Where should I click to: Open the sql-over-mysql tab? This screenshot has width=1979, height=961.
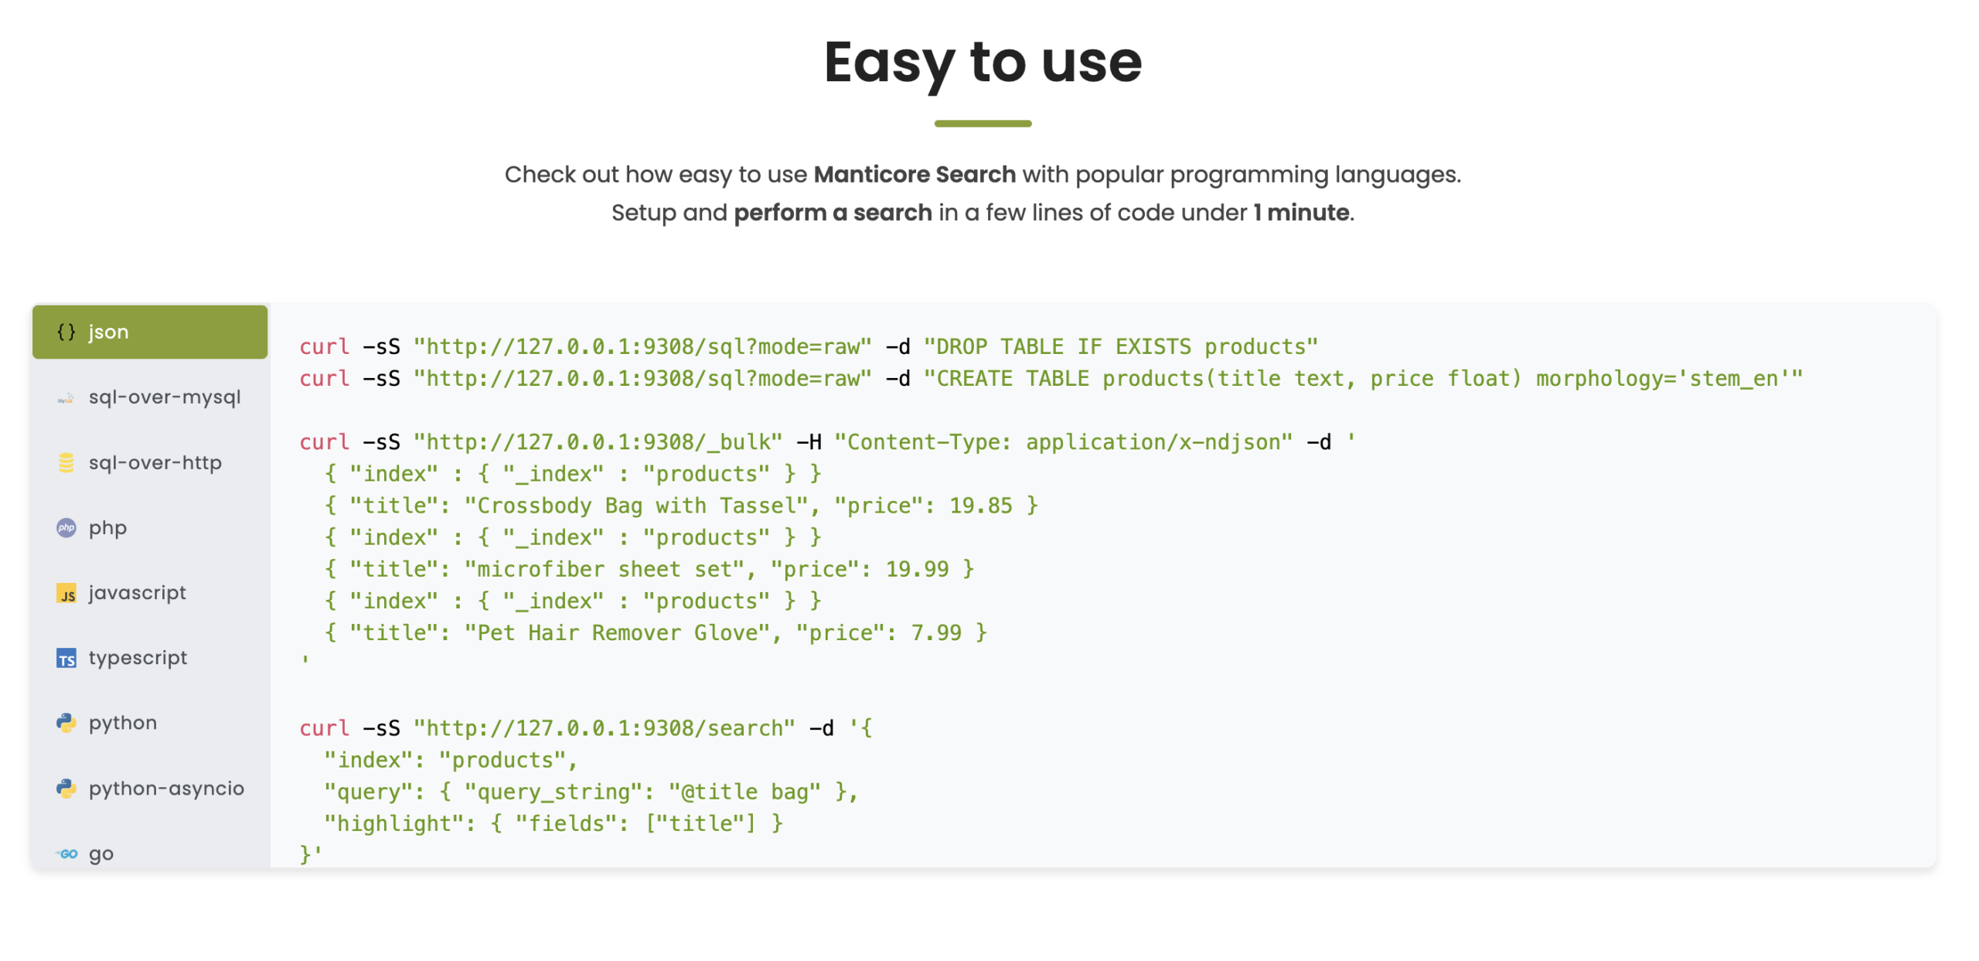165,397
